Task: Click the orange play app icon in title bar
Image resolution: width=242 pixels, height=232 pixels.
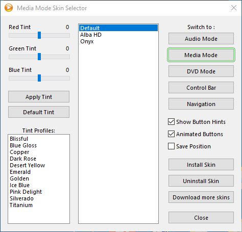Action: pyautogui.click(x=9, y=8)
